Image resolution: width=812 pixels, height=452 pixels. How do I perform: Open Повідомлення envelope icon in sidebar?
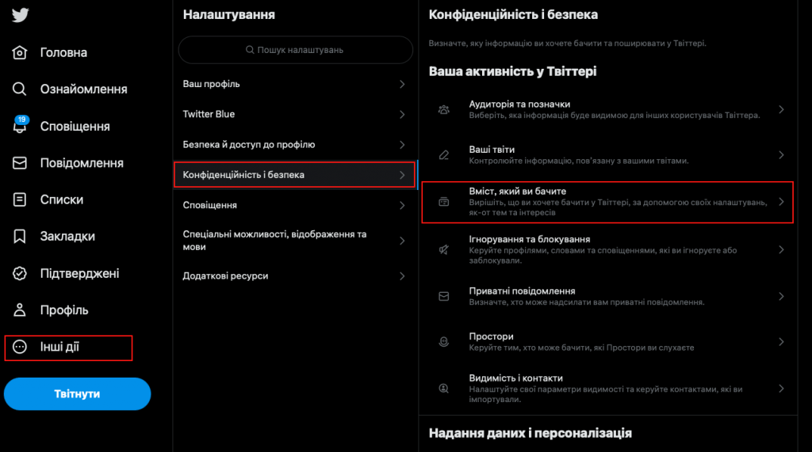click(20, 163)
